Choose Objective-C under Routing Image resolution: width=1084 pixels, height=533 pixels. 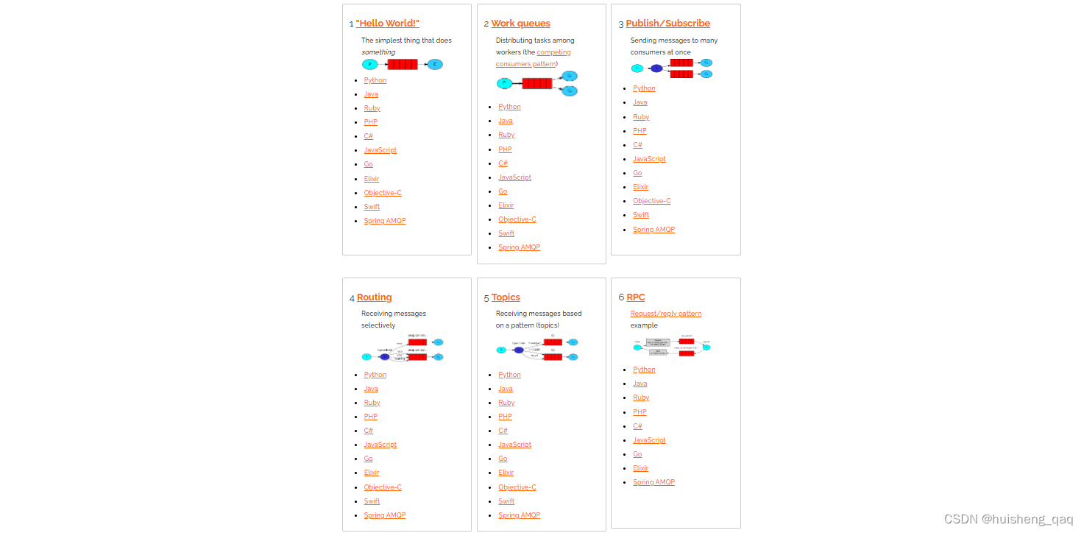(383, 487)
